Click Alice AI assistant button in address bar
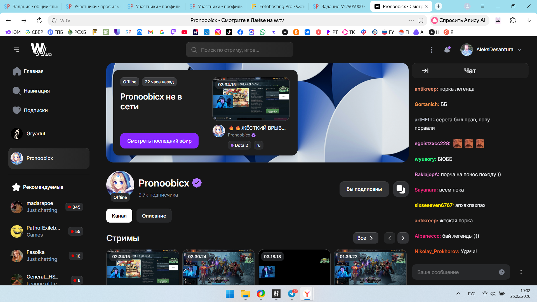Image resolution: width=537 pixels, height=302 pixels. pyautogui.click(x=459, y=20)
